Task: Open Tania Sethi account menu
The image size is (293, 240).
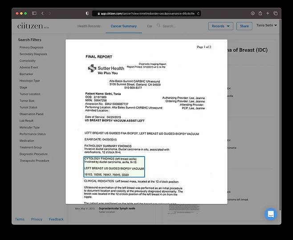Action: (x=266, y=26)
